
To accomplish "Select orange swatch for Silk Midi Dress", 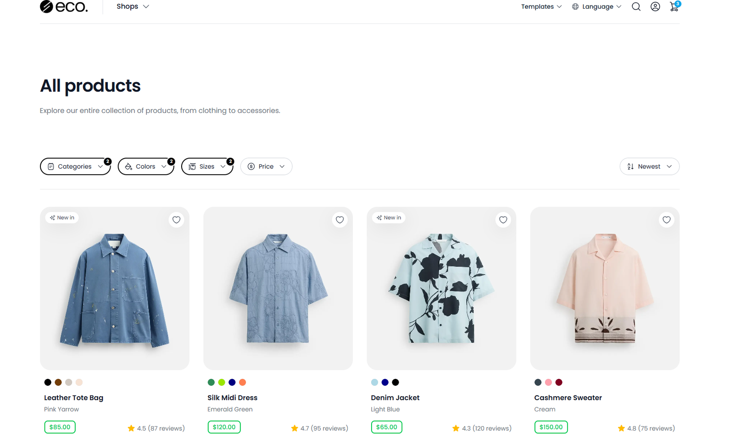I will [x=243, y=382].
